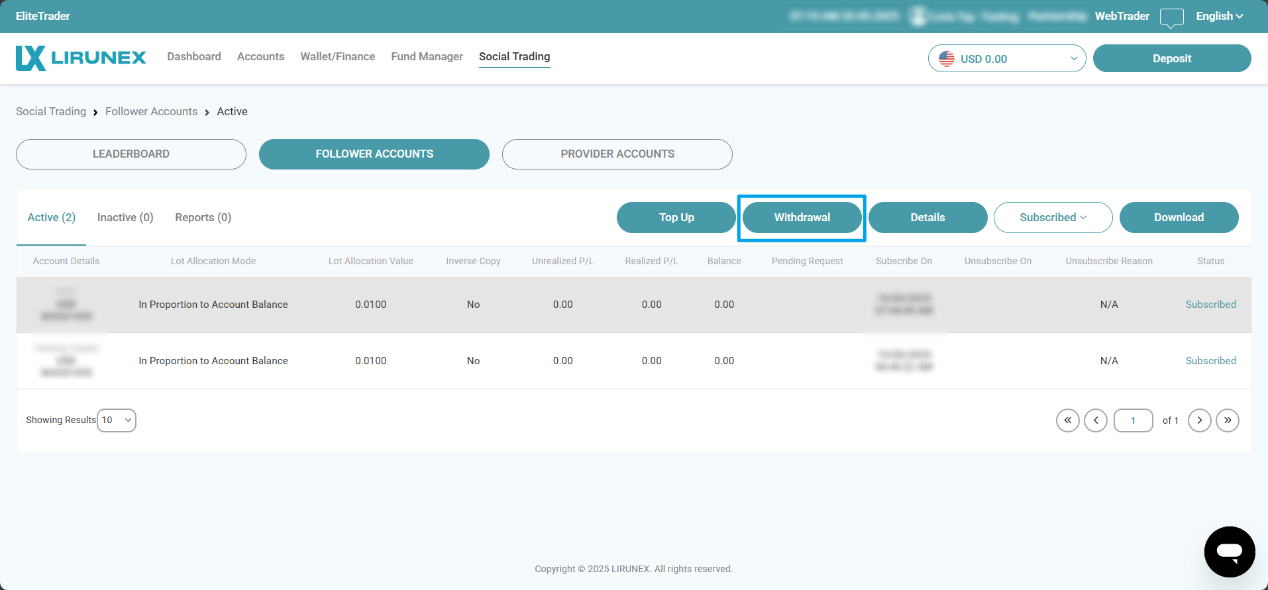Jump to the last results page
Screen dimensions: 1268x590
1227,420
